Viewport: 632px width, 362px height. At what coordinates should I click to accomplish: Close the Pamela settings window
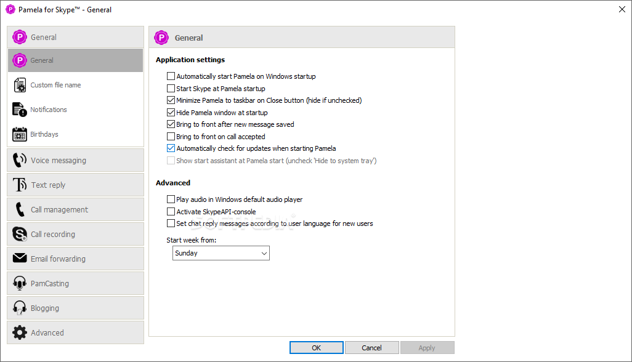622,9
